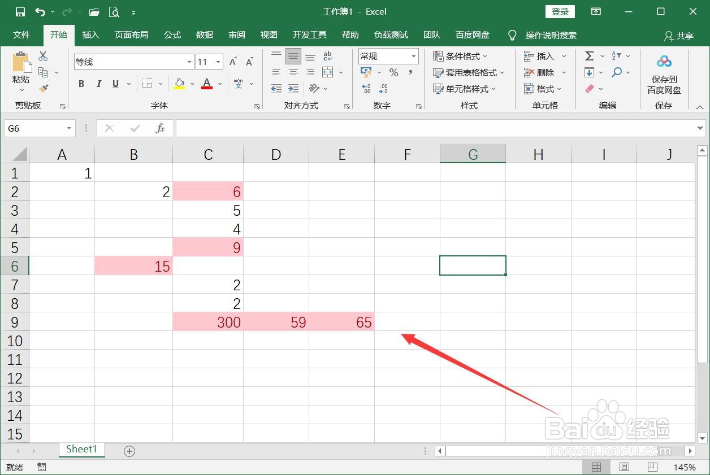Click the Save icon in quick access toolbar
The width and height of the screenshot is (710, 475).
pyautogui.click(x=20, y=11)
